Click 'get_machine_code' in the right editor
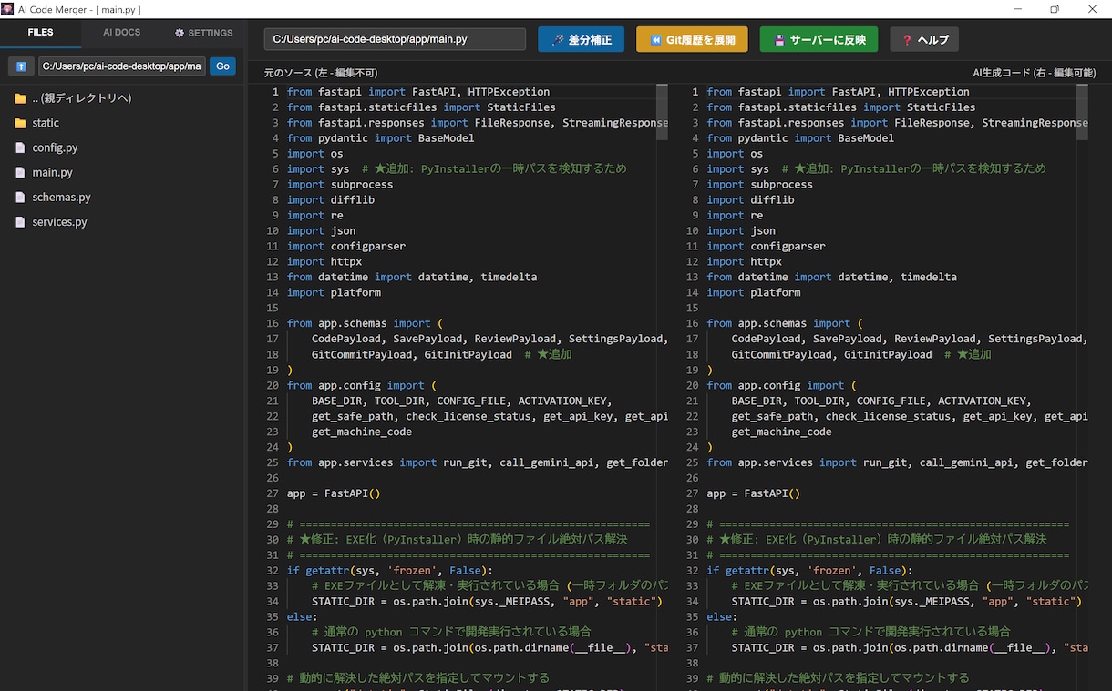Screen dimensions: 1112x691 click(781, 432)
